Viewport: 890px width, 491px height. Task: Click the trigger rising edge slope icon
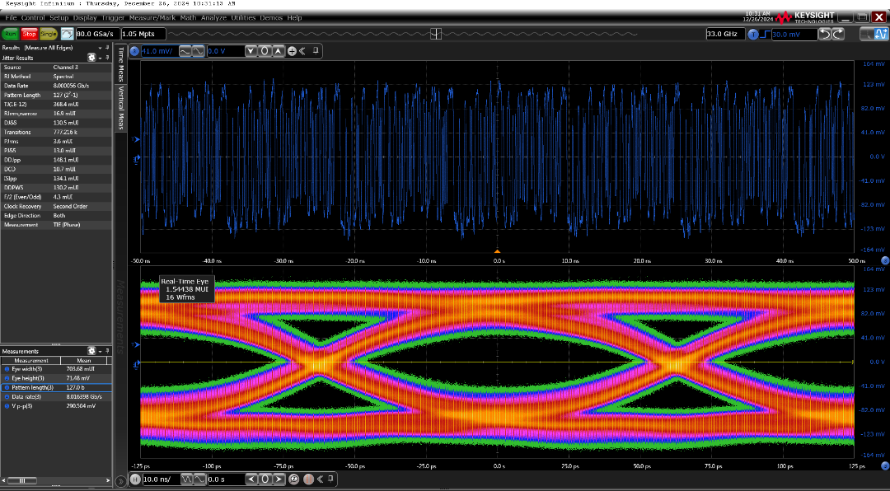pos(766,34)
